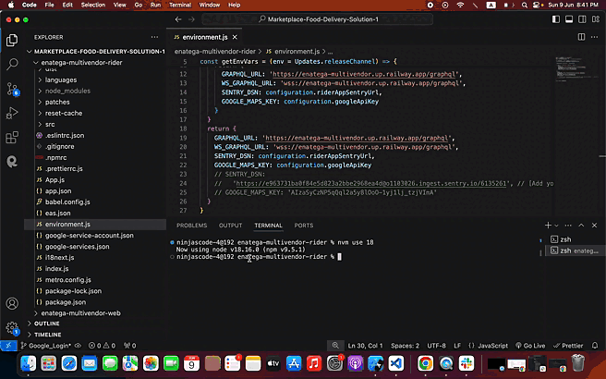Click the Accounts icon in activity bar
The height and width of the screenshot is (379, 606).
[x=12, y=303]
